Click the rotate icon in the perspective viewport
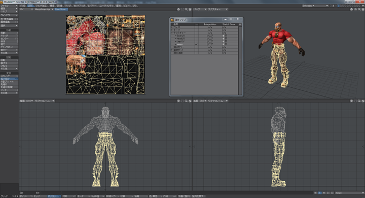The width and height of the screenshot is (365, 198). click(355, 9)
